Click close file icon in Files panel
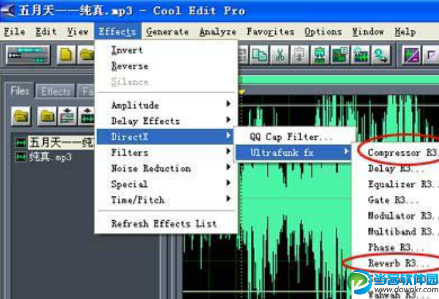Screen dimensions: 439x299 click(47, 116)
